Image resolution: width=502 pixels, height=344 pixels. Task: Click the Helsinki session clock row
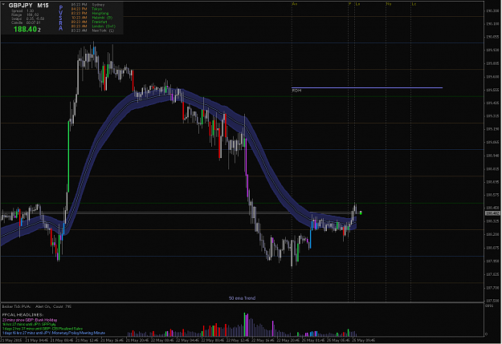point(92,18)
